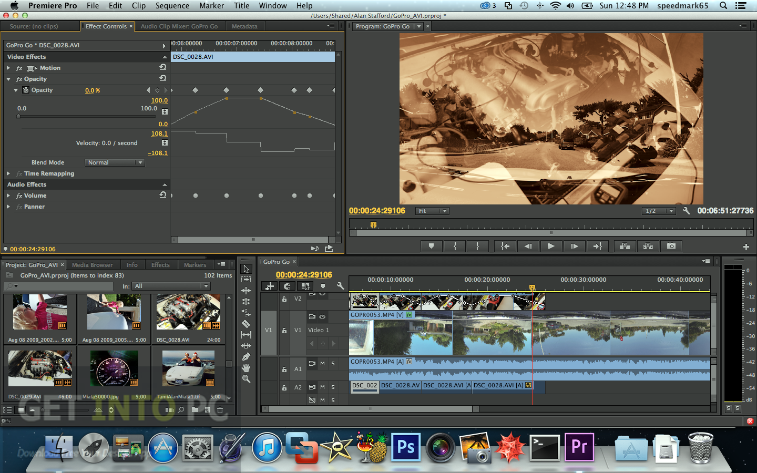Image resolution: width=757 pixels, height=473 pixels.
Task: Play the program monitor
Action: click(x=551, y=246)
